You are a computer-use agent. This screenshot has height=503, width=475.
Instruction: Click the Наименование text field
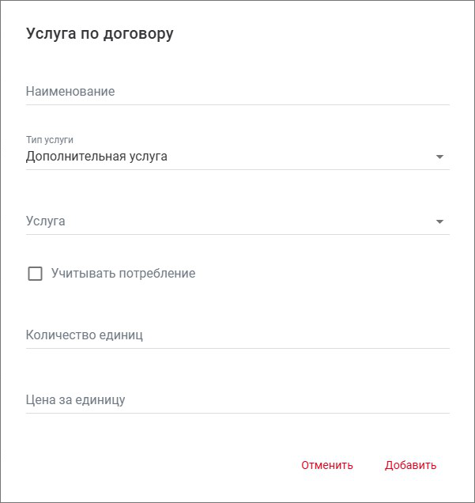pos(237,92)
